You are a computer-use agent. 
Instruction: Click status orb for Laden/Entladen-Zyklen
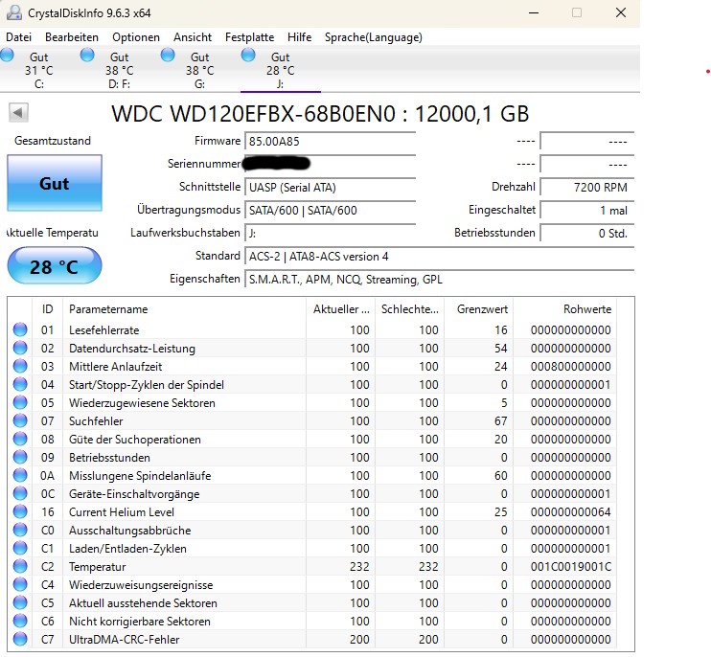20,548
